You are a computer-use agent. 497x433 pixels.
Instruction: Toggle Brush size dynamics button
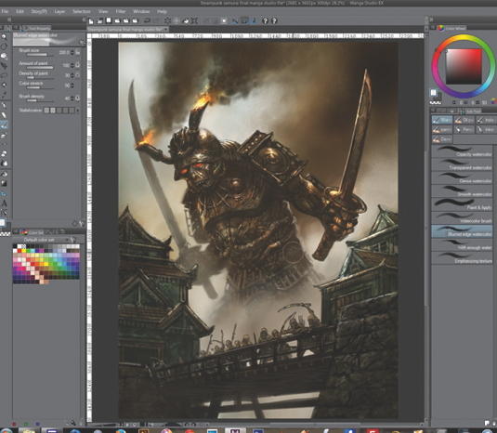[78, 52]
